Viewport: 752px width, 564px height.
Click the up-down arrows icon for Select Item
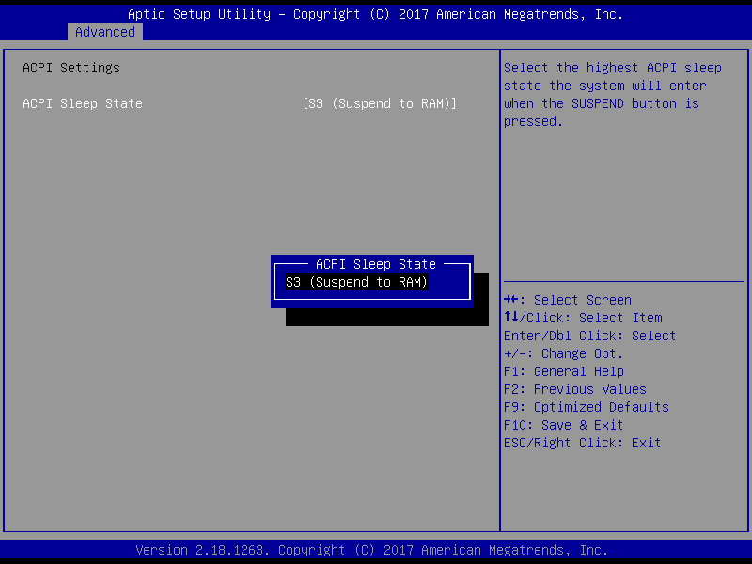(510, 318)
